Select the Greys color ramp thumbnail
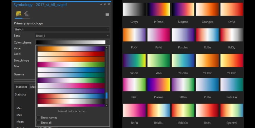The height and width of the screenshot is (128, 255). [134, 9]
